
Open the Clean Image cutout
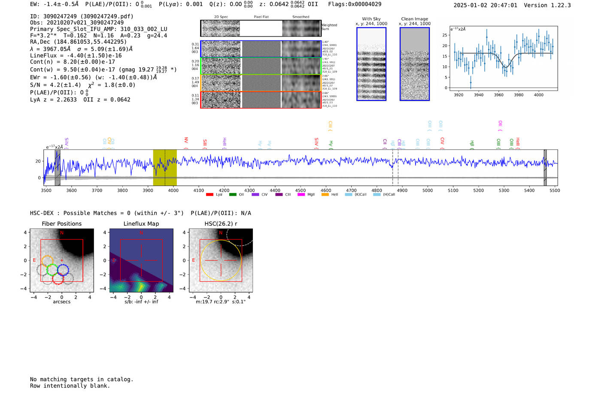415,64
